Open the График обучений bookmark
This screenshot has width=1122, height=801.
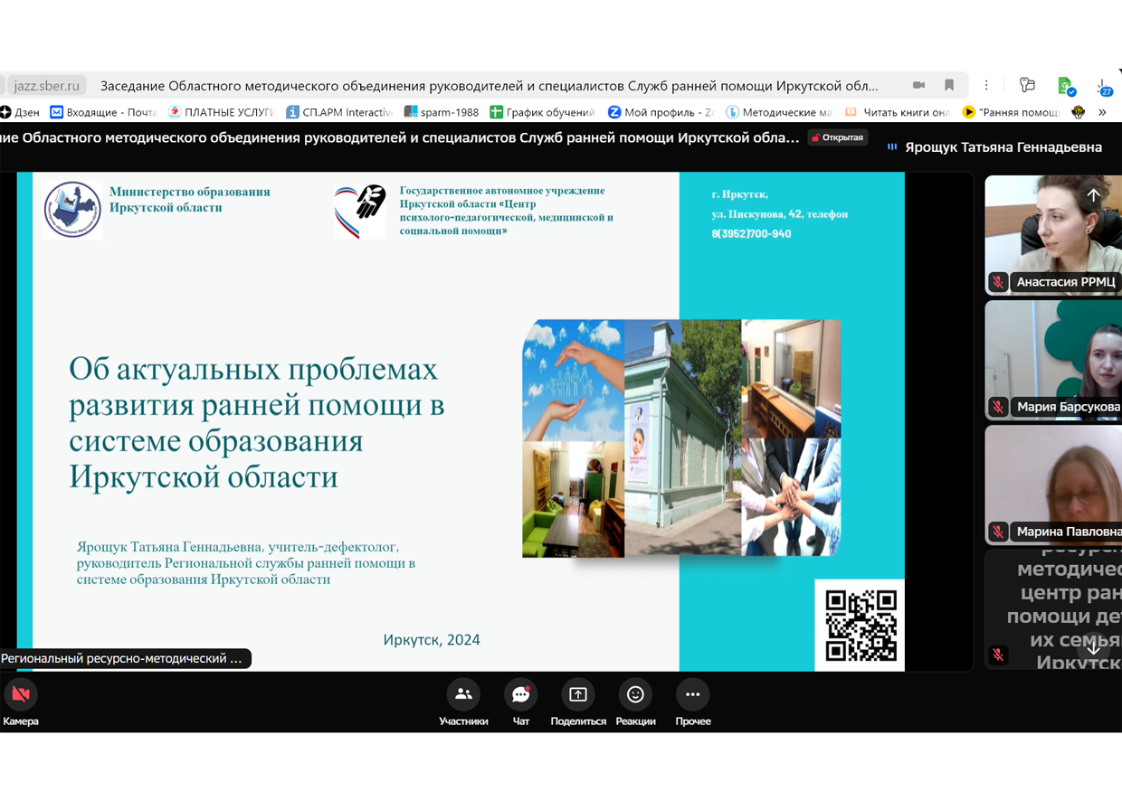click(x=542, y=112)
